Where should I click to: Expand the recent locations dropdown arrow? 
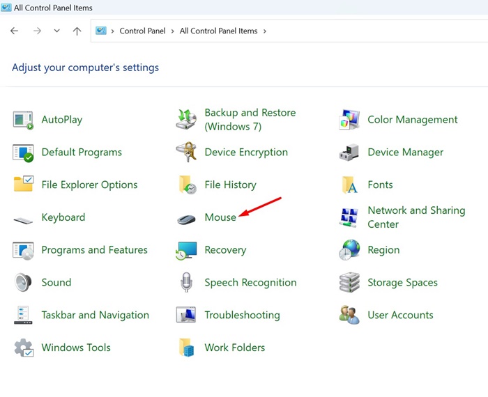coord(56,31)
